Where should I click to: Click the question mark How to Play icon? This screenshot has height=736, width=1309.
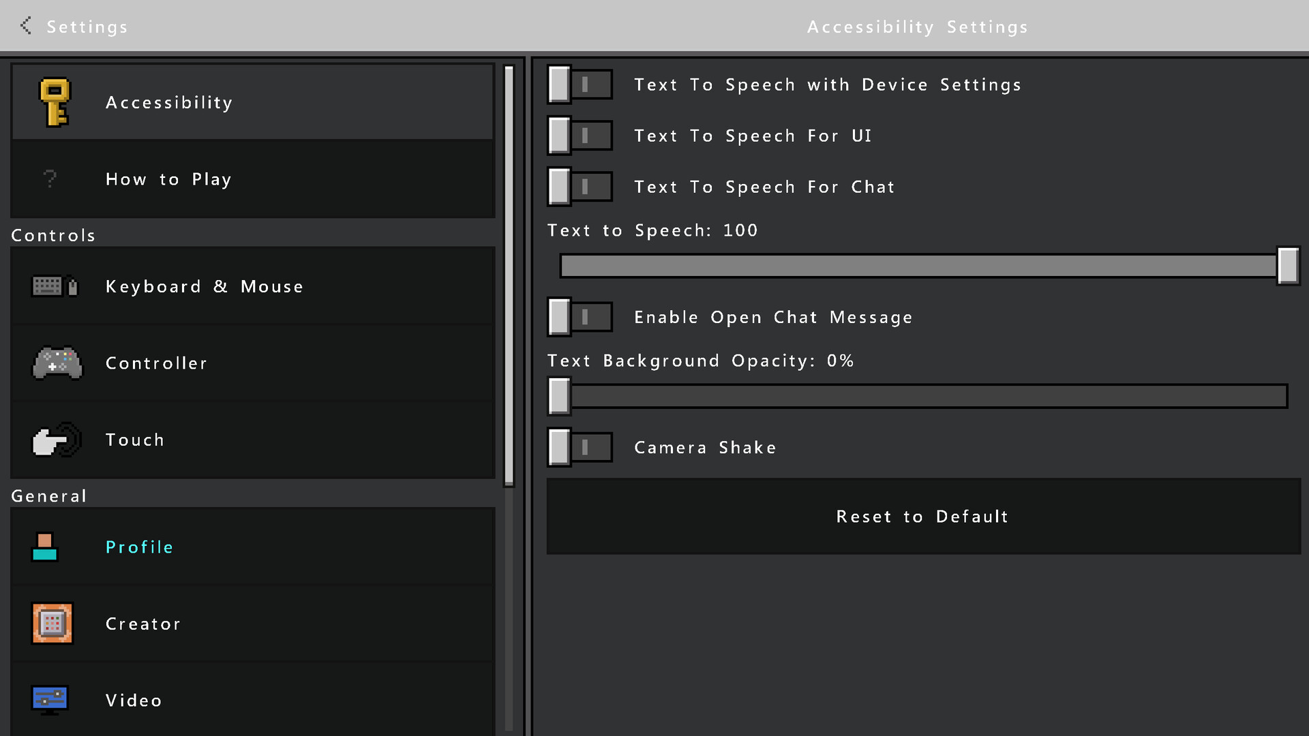click(50, 179)
